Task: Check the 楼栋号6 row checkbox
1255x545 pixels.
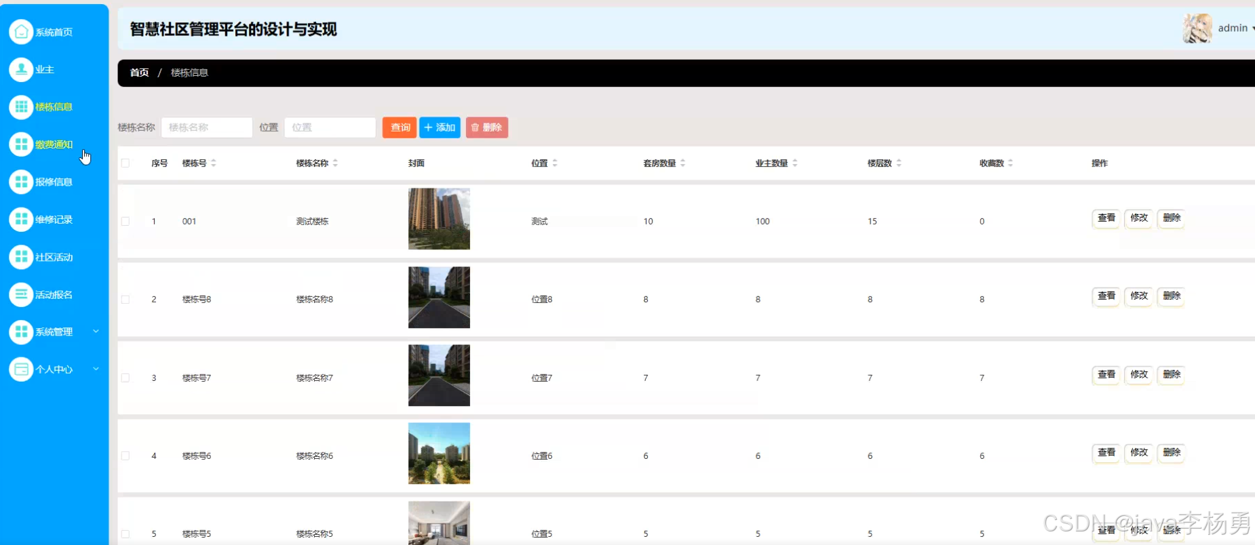Action: pyautogui.click(x=125, y=456)
